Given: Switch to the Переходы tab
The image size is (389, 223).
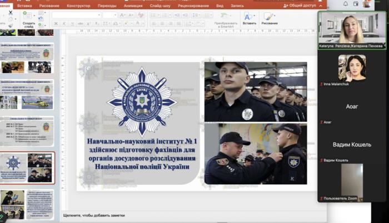Looking at the screenshot, I should 107,6.
